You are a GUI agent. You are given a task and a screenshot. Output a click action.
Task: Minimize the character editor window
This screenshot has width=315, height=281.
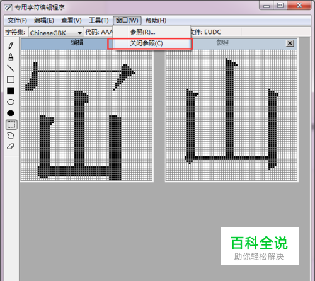[x=266, y=6]
